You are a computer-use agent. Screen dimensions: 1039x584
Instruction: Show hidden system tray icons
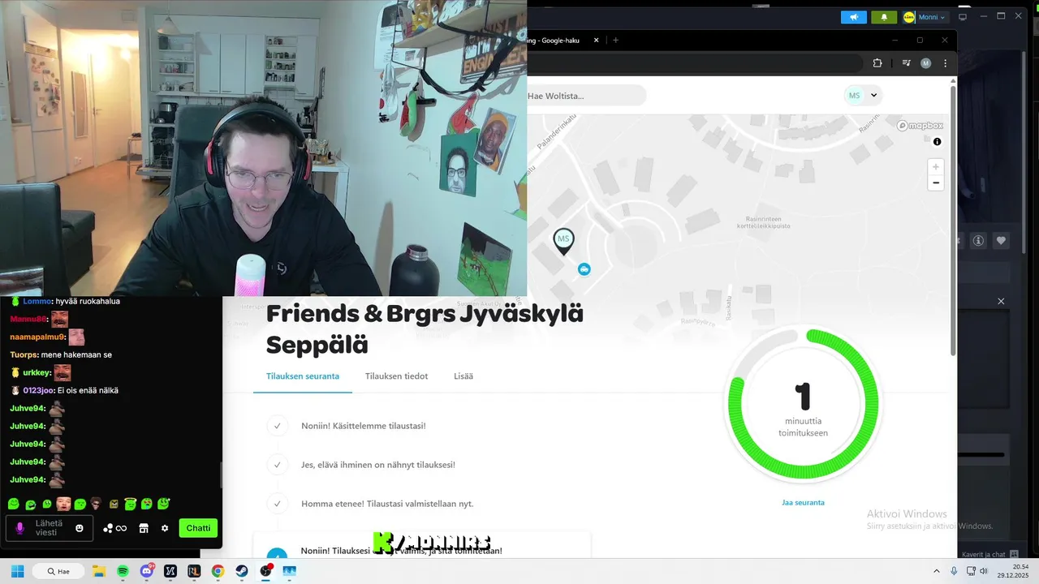(936, 571)
